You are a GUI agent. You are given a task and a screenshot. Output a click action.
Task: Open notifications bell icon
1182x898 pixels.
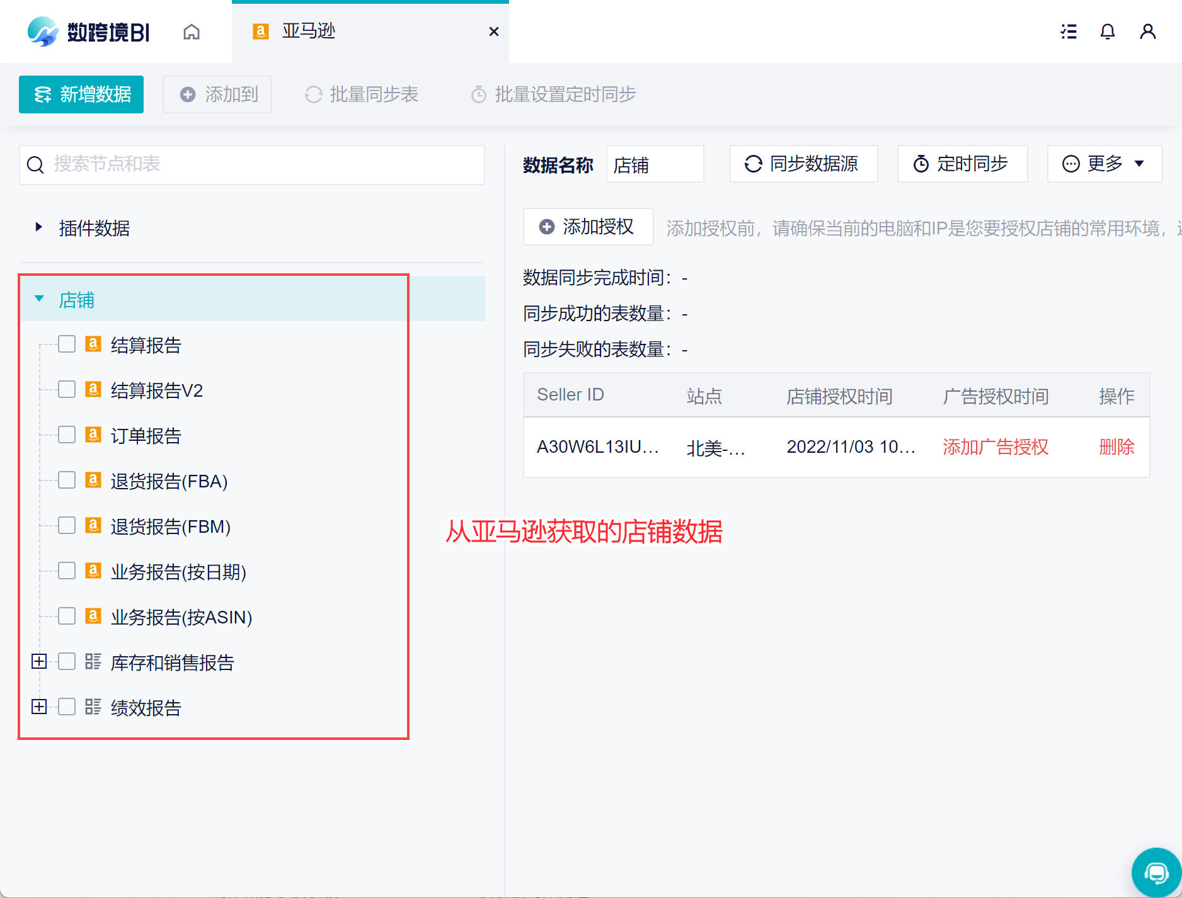[1108, 31]
